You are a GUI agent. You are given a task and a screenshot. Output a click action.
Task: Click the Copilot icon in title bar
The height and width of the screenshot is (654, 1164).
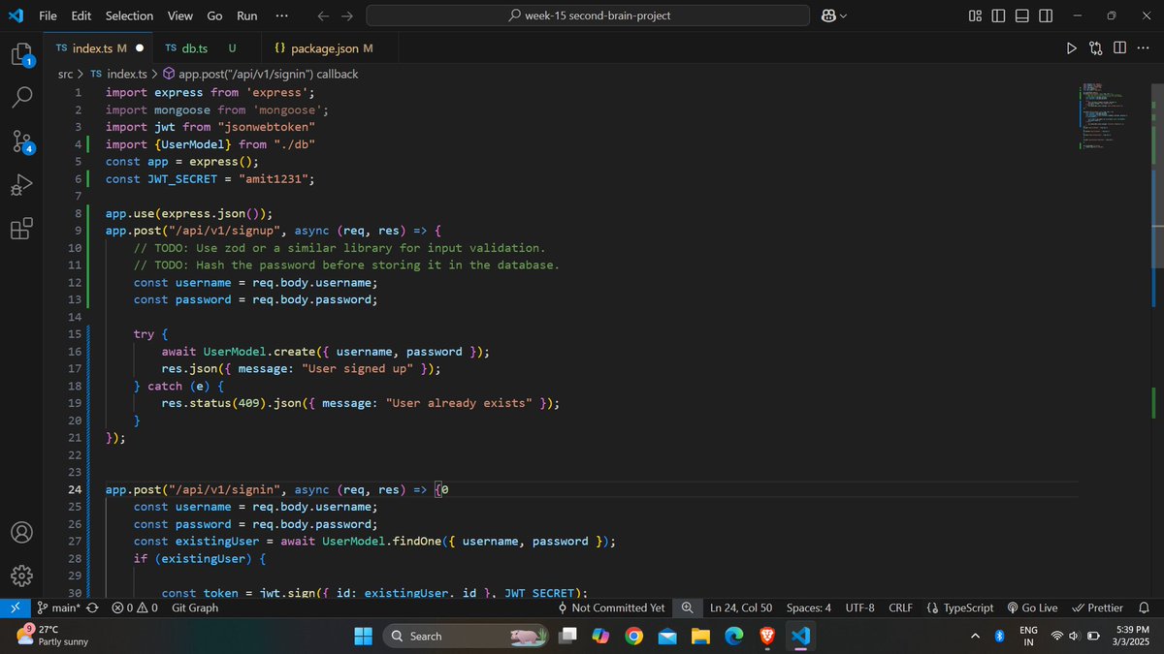point(829,16)
